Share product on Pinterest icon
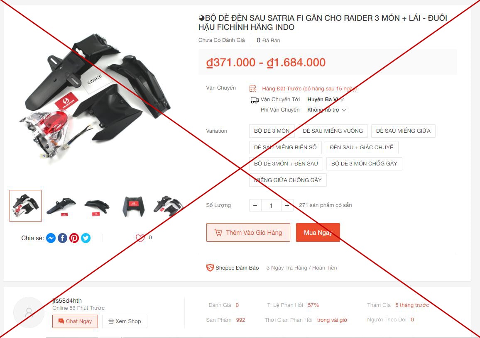The width and height of the screenshot is (480, 338). (x=74, y=238)
